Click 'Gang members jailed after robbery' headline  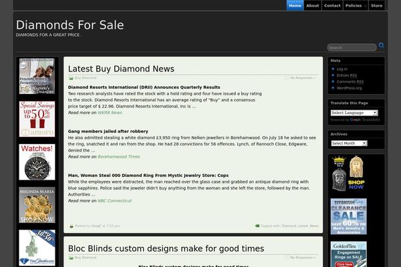pyautogui.click(x=108, y=131)
